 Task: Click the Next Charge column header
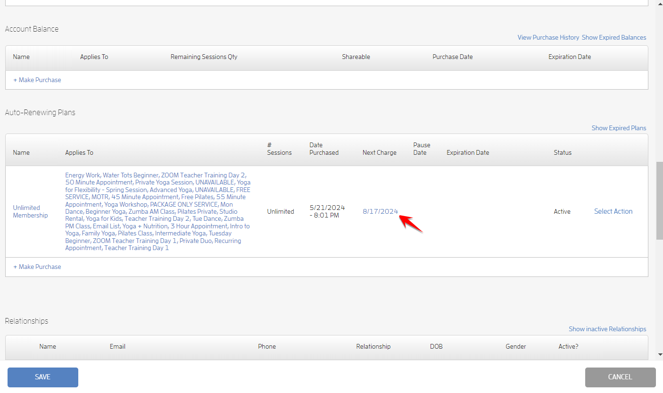[380, 152]
